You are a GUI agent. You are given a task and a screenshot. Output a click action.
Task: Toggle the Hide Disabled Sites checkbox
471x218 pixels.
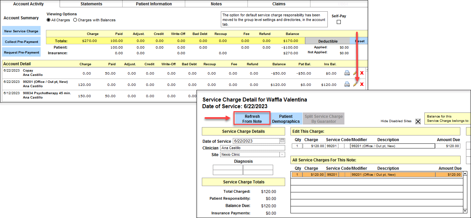(x=418, y=121)
